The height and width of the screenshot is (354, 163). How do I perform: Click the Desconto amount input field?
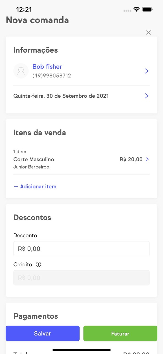point(81,249)
